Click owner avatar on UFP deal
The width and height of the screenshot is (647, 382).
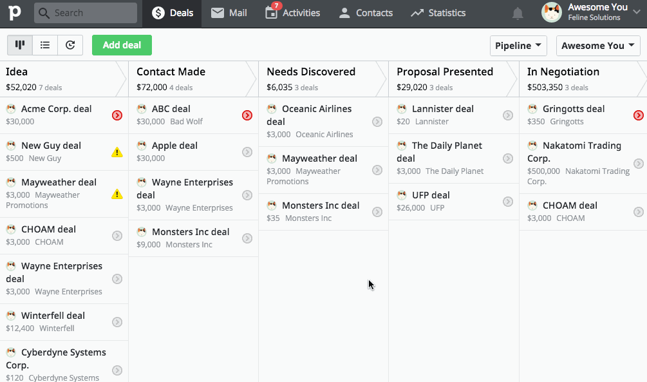click(x=402, y=195)
